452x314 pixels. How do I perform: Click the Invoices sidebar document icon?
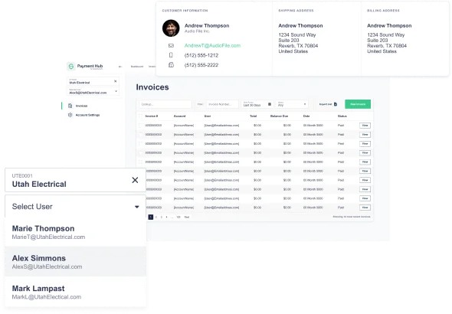pos(70,106)
